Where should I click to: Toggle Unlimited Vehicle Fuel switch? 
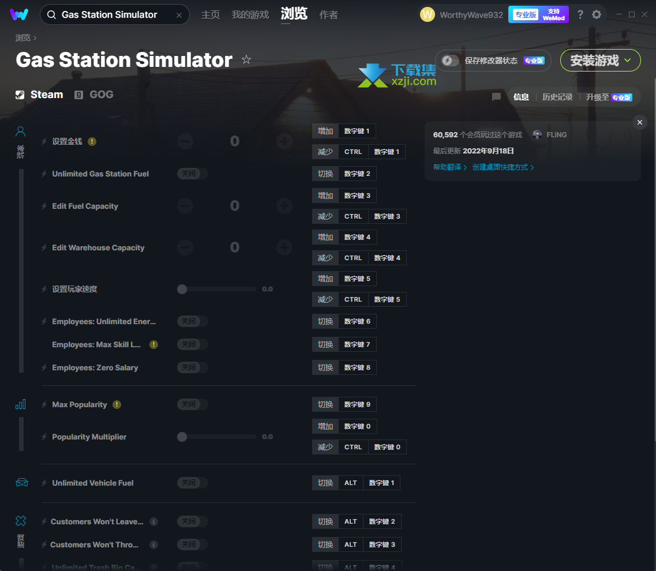[x=193, y=483]
